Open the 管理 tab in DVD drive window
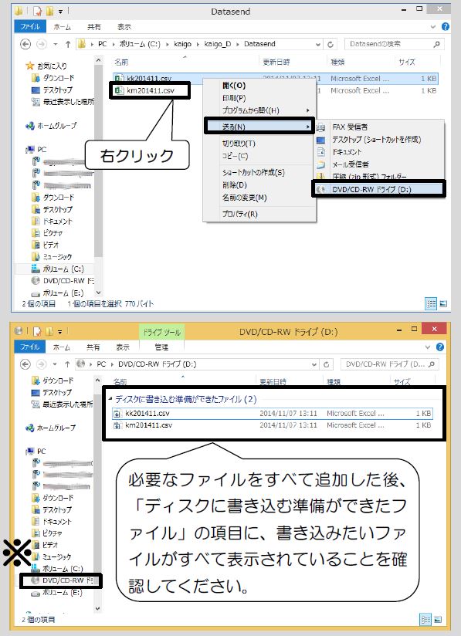The height and width of the screenshot is (636, 461). (161, 347)
